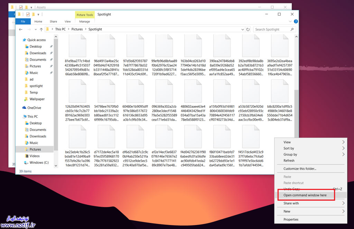Open the Manage tab under Picture Tools
This screenshot has height=229, width=354.
pyautogui.click(x=85, y=21)
